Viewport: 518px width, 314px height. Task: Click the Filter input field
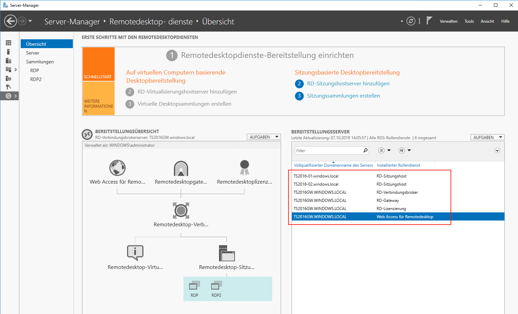click(328, 151)
